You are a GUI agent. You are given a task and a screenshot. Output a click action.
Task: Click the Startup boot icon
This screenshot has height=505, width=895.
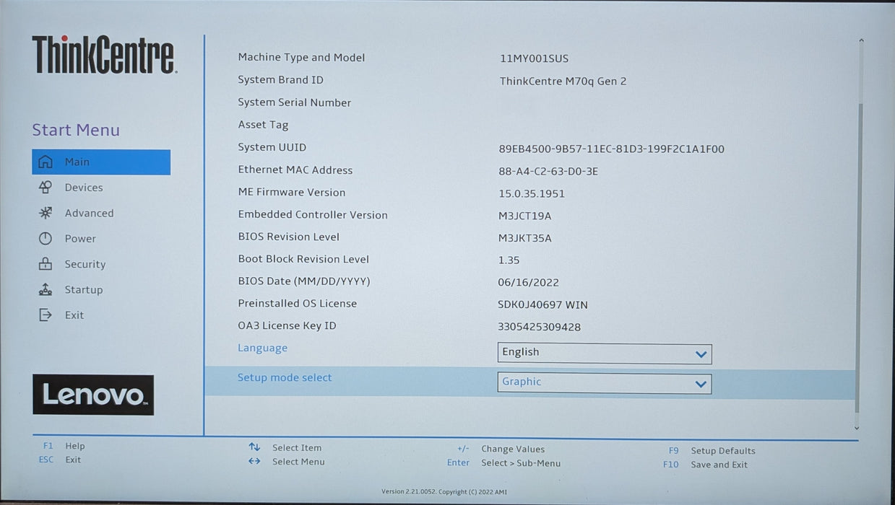(x=46, y=289)
